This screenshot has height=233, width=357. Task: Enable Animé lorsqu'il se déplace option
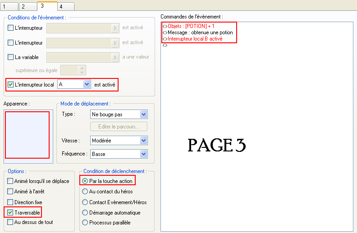pyautogui.click(x=10, y=181)
